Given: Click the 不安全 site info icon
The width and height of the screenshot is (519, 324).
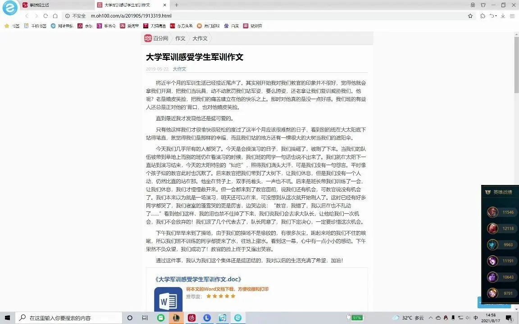Looking at the screenshot, I should tap(68, 16).
